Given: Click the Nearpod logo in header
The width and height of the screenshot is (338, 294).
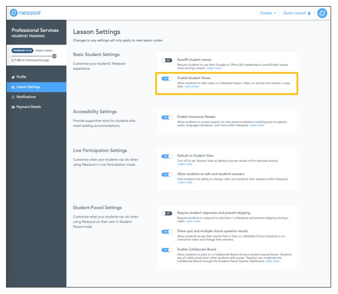Looking at the screenshot, I should [x=25, y=13].
